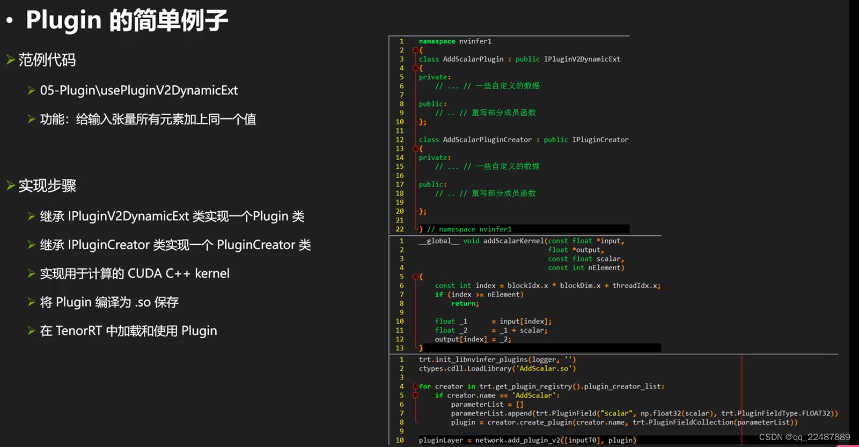
Task: Click the 'output[index] = _2;' line
Action: pyautogui.click(x=473, y=339)
